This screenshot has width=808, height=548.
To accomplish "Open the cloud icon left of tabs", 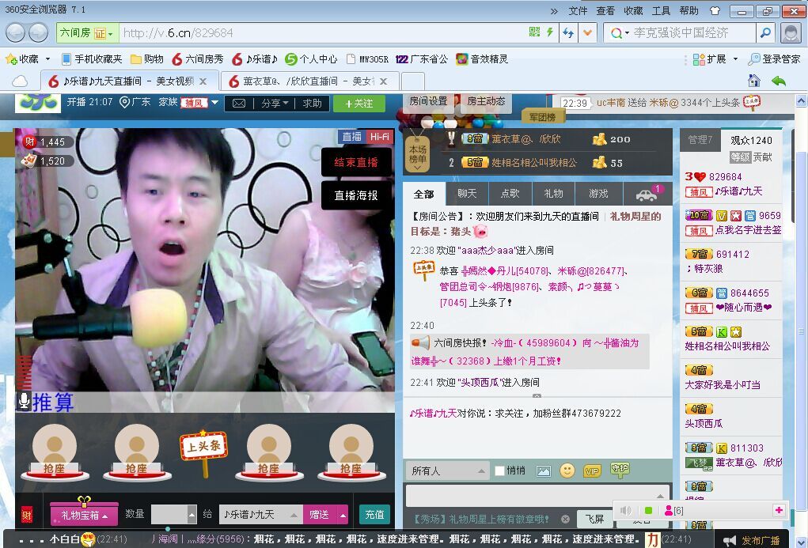I will click(20, 81).
